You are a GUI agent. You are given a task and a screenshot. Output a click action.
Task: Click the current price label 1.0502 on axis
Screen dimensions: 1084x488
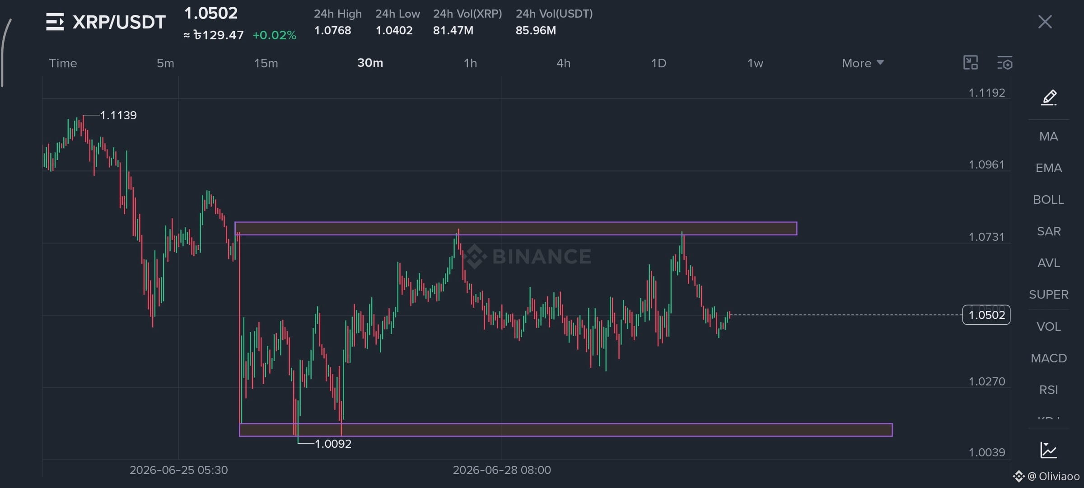986,315
